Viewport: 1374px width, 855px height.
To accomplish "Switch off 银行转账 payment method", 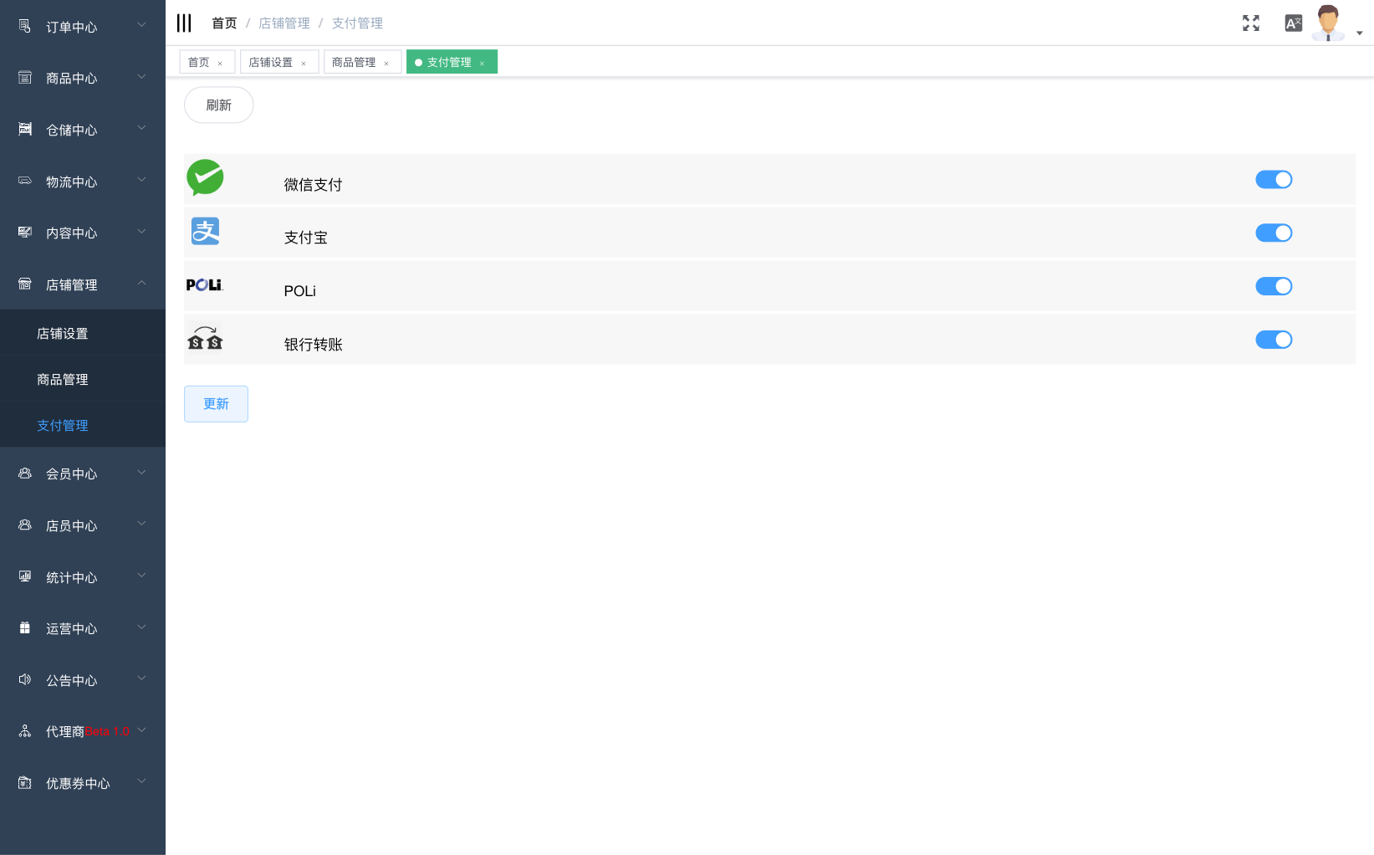I will coord(1273,340).
